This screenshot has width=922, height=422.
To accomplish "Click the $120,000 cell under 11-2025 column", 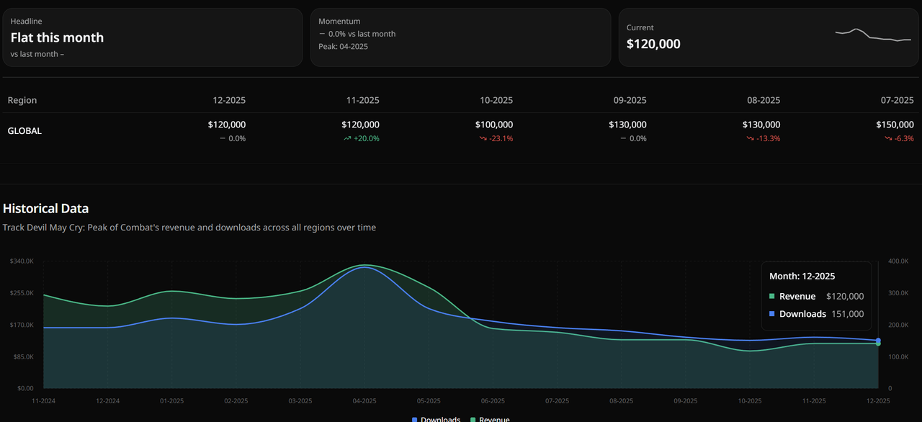I will (360, 125).
